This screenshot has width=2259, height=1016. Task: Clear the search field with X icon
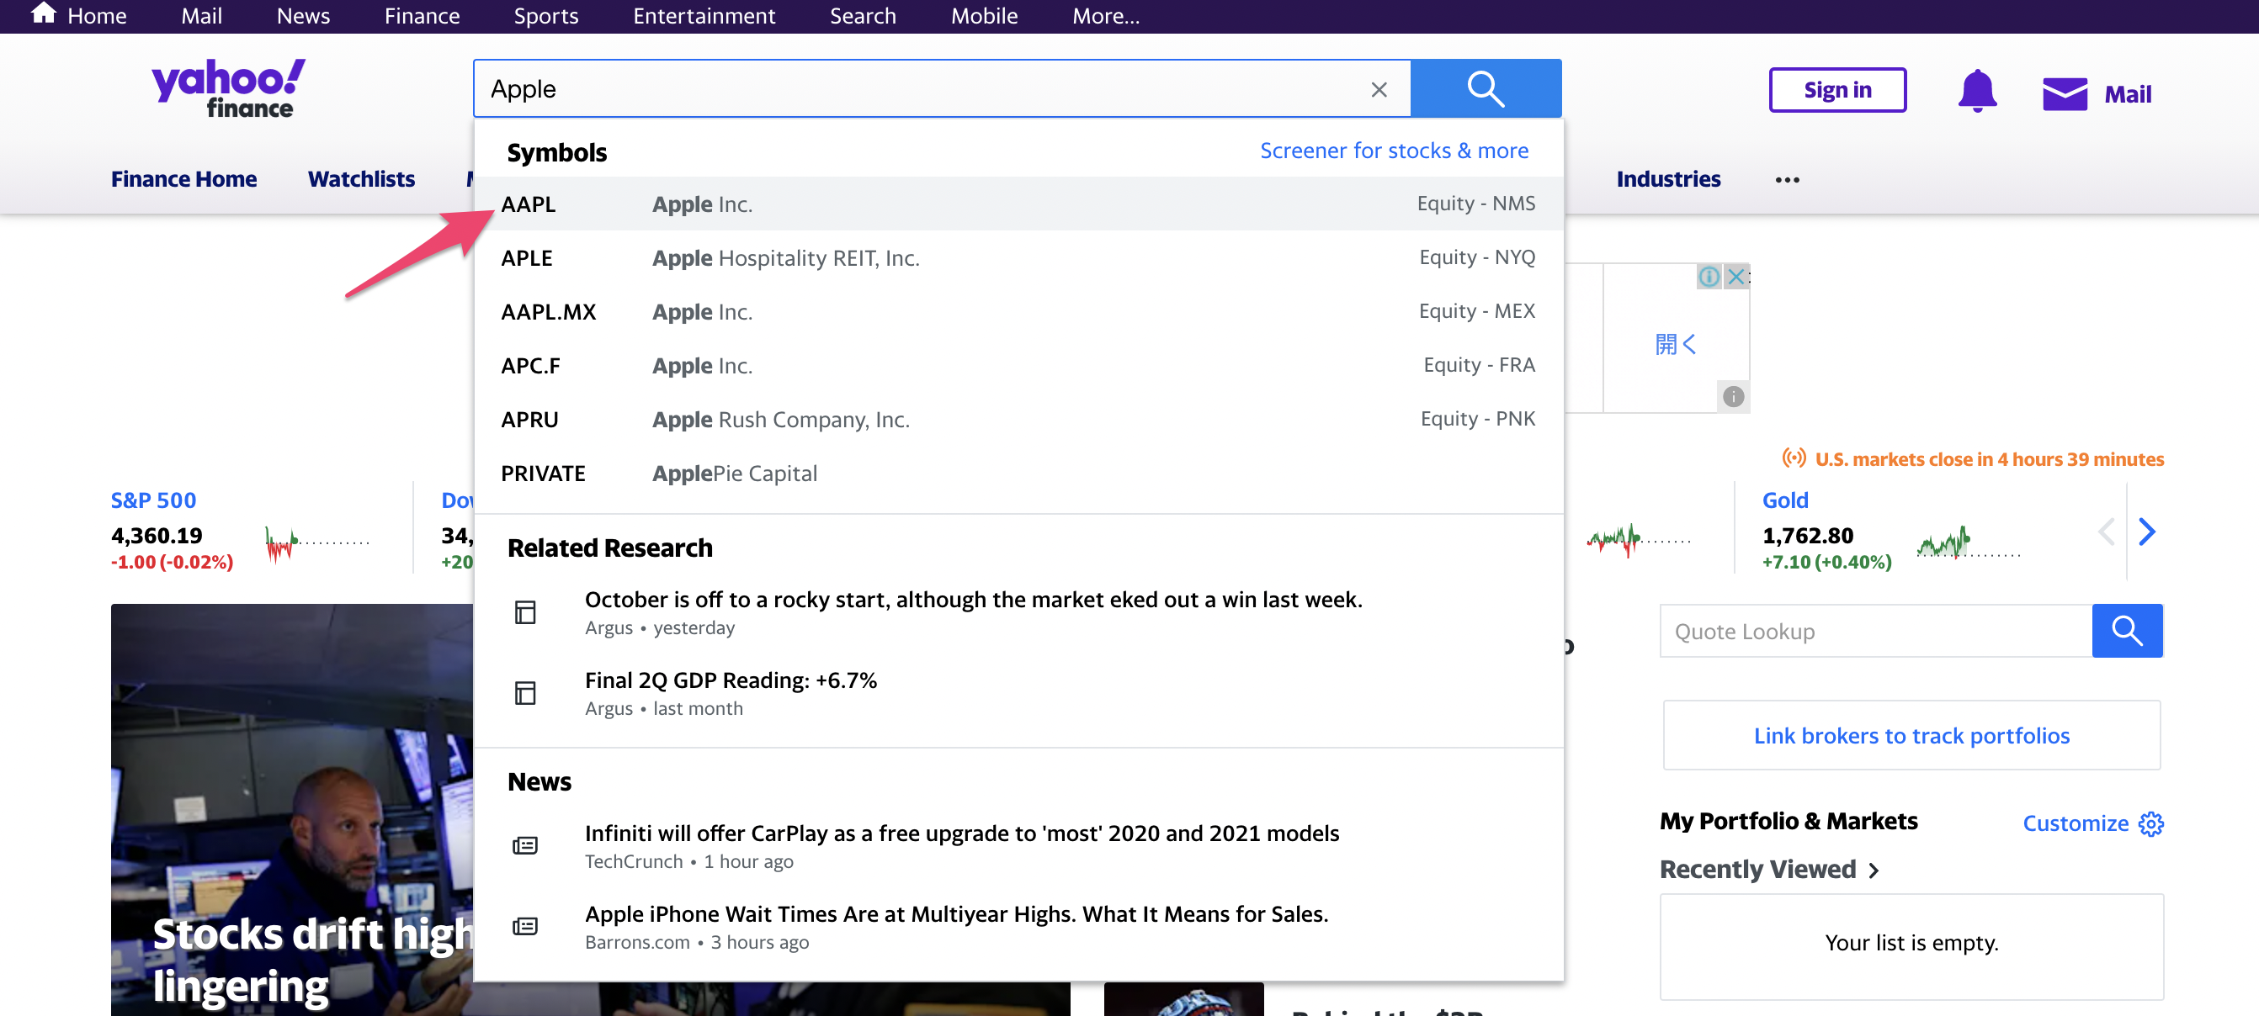[1379, 89]
